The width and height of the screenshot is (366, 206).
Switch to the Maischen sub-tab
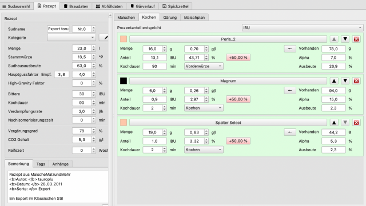click(x=126, y=18)
